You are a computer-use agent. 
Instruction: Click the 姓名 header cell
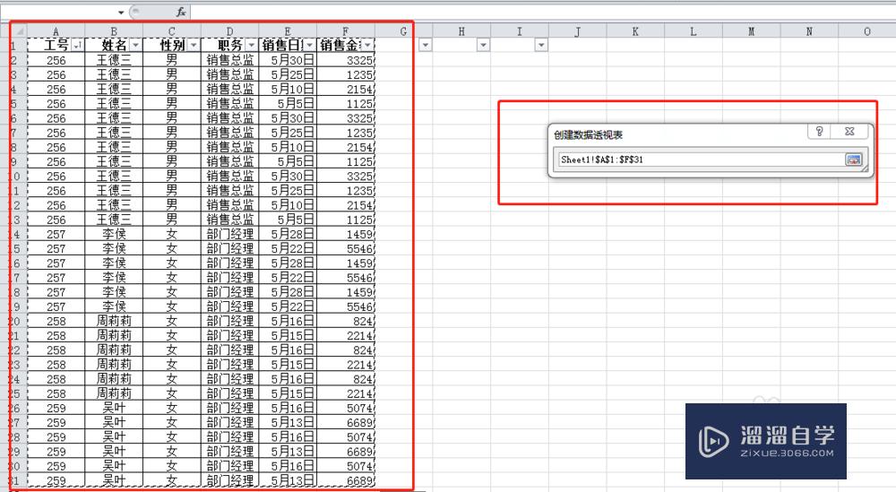click(x=114, y=45)
